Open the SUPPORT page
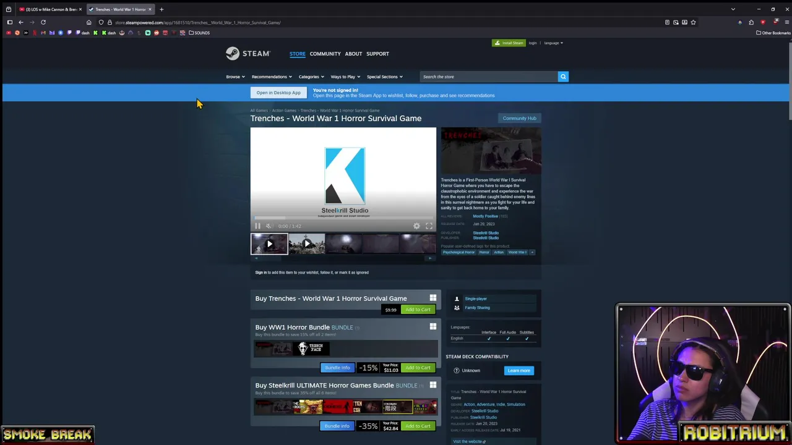 [x=377, y=54]
